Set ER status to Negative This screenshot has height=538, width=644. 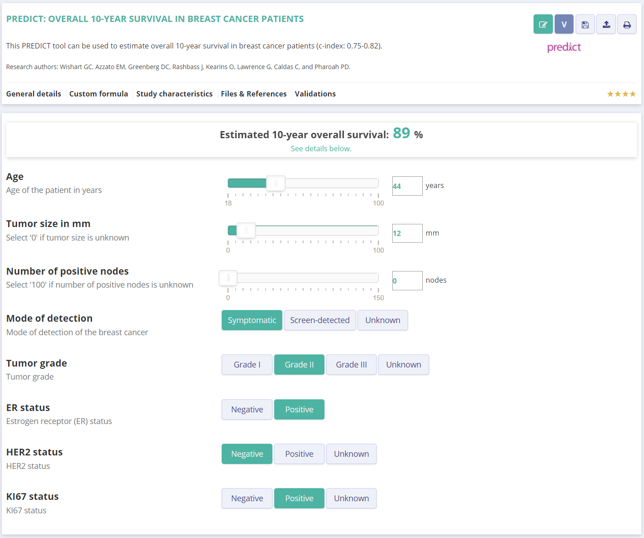click(247, 410)
